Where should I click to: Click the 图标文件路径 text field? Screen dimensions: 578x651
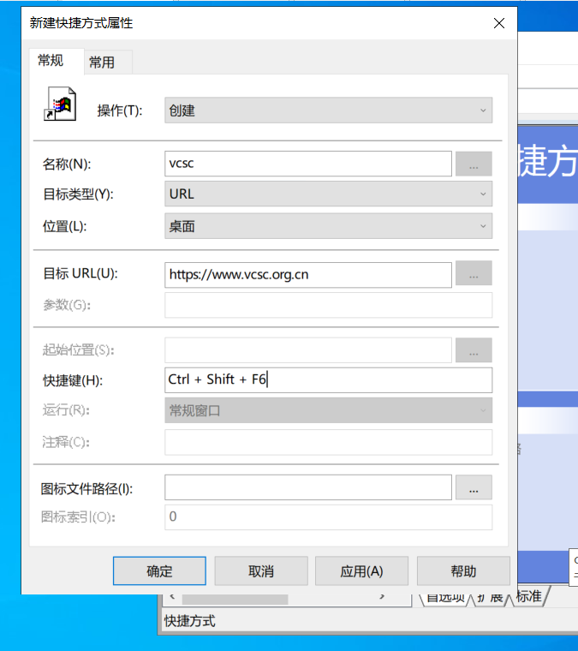[308, 487]
